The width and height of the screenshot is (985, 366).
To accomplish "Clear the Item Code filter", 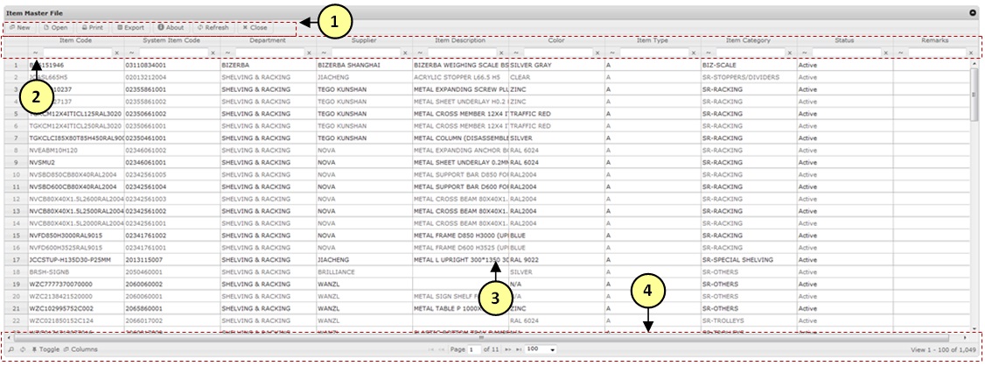I will pyautogui.click(x=117, y=53).
